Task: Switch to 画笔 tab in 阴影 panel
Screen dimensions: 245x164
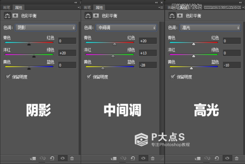Action: tap(7, 8)
